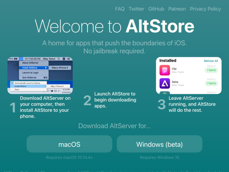
Task: Click the Notification Center list icon in screenshot
Action: (68, 59)
